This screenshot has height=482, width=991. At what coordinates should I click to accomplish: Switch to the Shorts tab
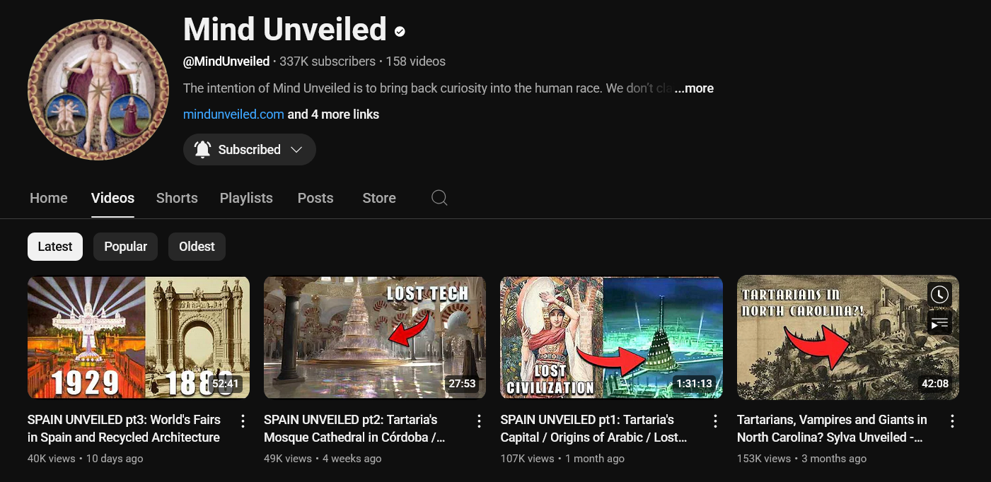pos(177,198)
